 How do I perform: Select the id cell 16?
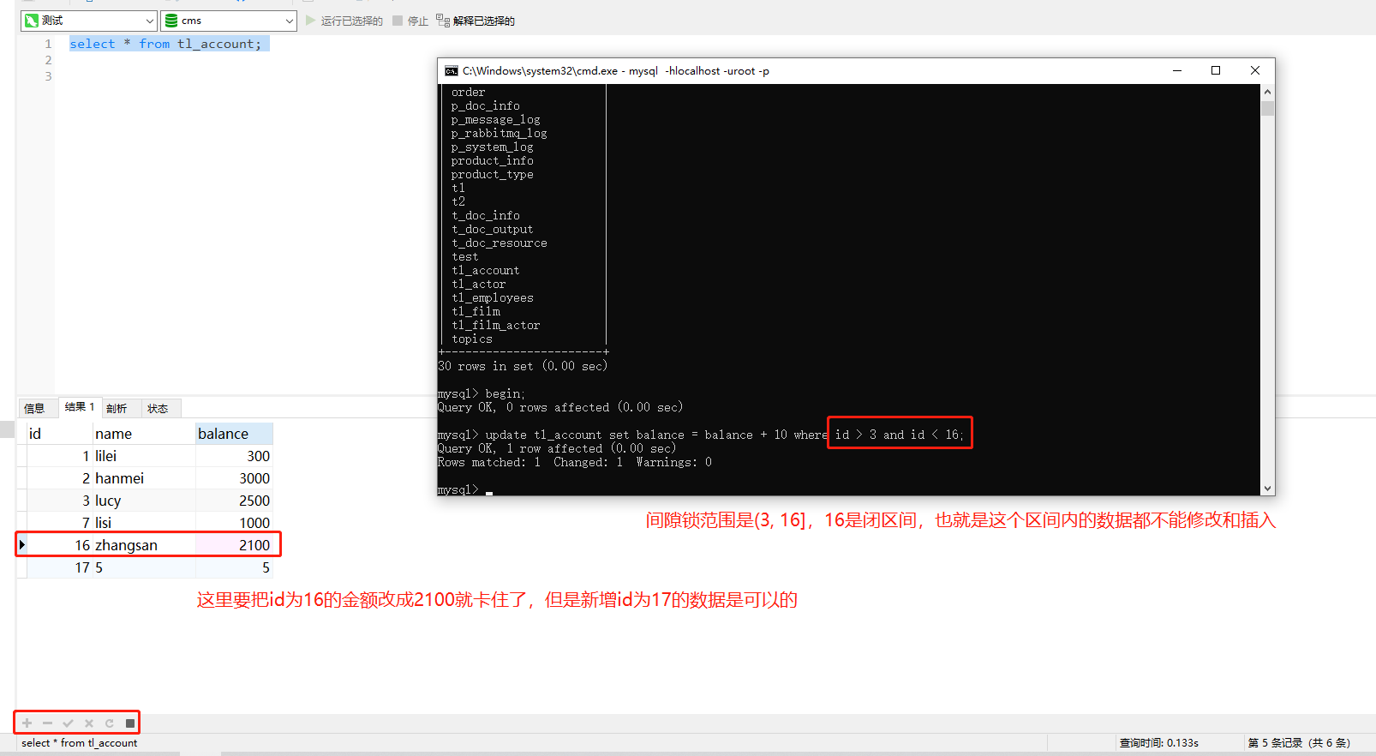coord(59,545)
